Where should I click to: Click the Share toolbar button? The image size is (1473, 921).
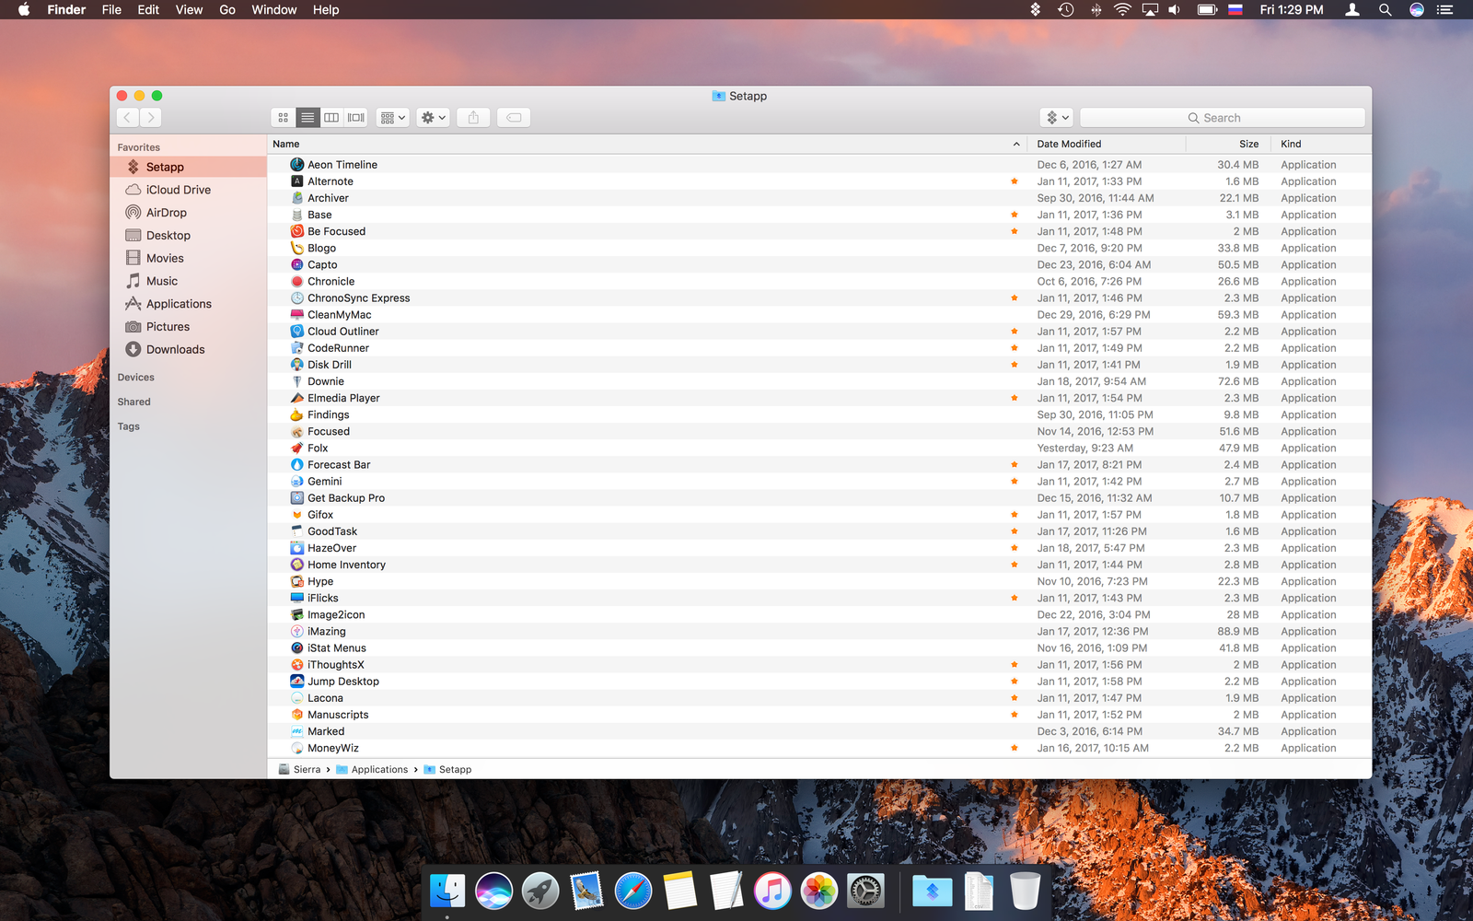click(x=473, y=118)
